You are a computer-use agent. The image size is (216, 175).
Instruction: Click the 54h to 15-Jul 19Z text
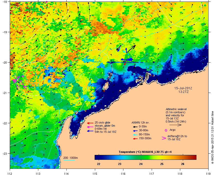pyautogui.click(x=105, y=132)
